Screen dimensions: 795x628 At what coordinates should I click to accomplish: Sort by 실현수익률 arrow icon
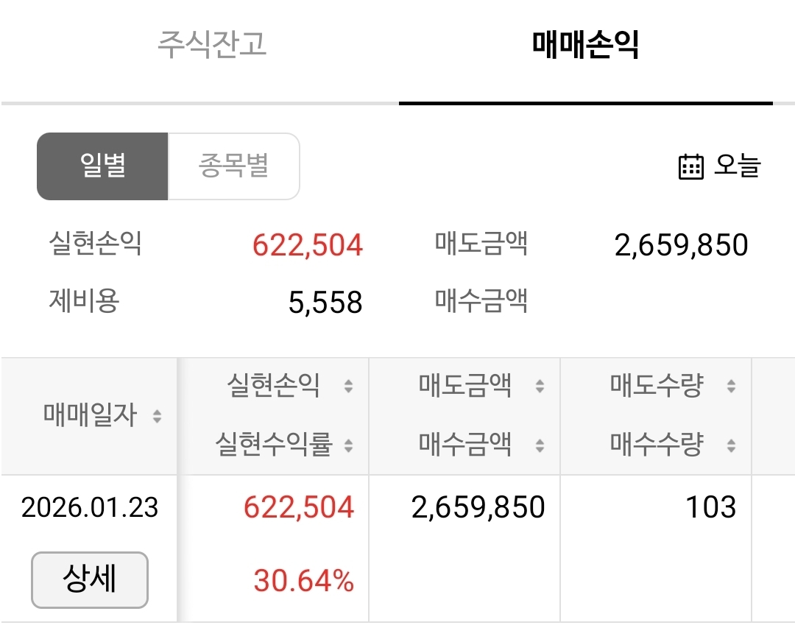pyautogui.click(x=348, y=446)
